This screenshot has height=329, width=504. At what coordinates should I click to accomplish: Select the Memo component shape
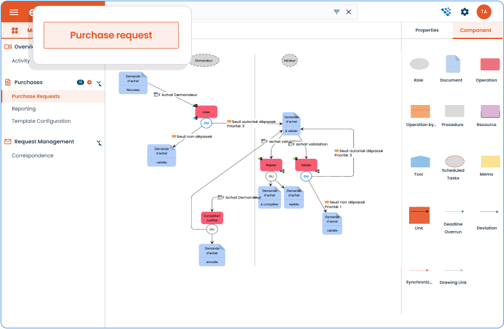point(490,161)
